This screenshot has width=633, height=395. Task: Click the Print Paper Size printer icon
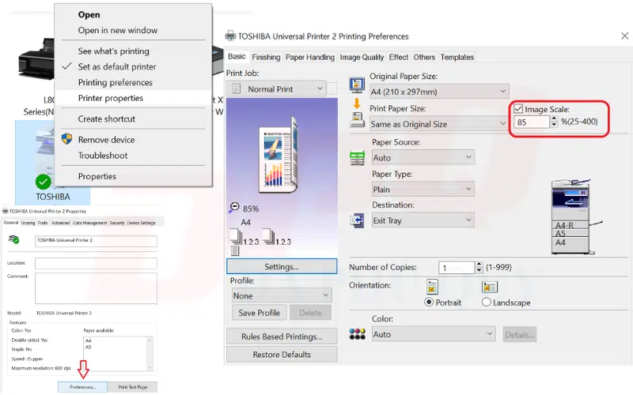[357, 120]
